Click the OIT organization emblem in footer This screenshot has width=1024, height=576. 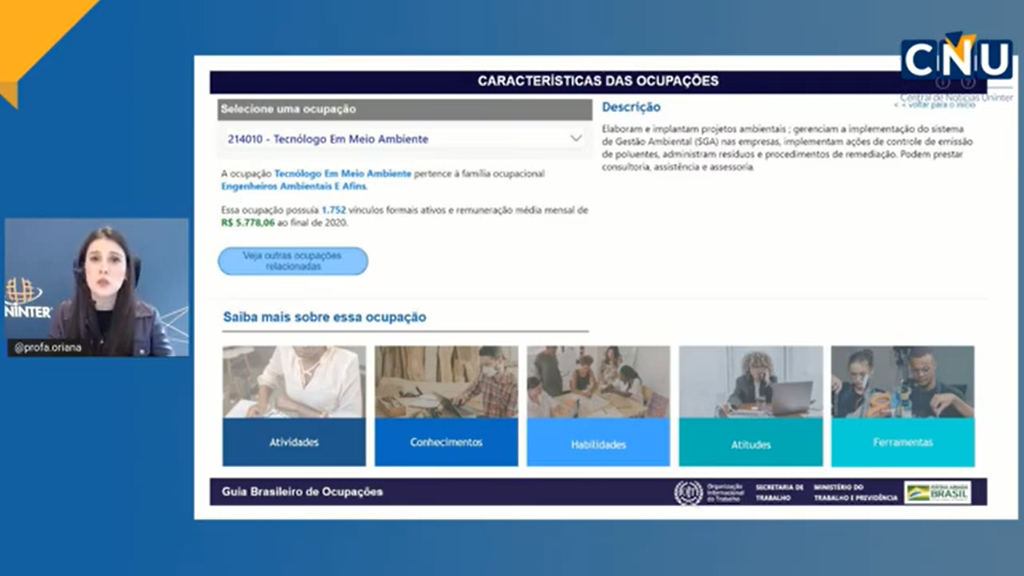(688, 493)
